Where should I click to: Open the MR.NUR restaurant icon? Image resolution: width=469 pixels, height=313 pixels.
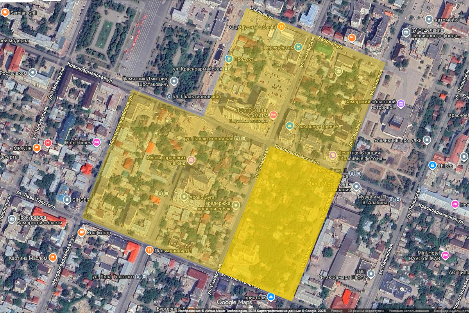pyautogui.click(x=37, y=148)
